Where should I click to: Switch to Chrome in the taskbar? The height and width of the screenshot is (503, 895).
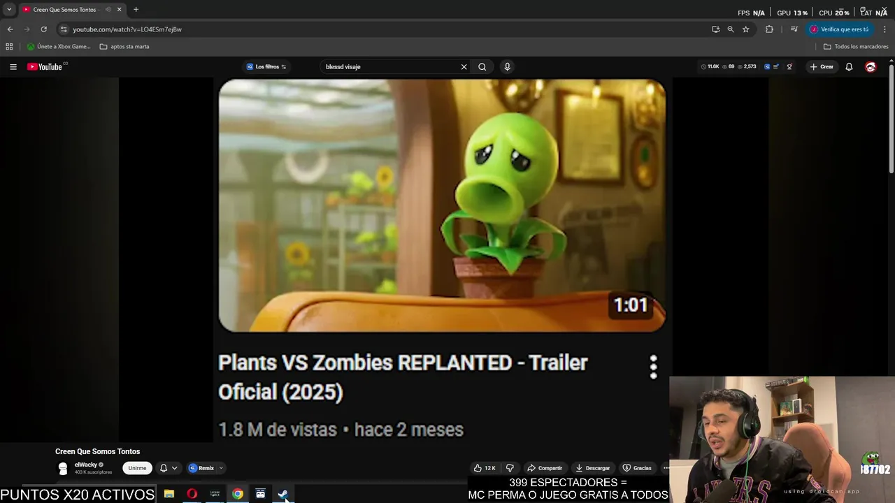coord(238,494)
